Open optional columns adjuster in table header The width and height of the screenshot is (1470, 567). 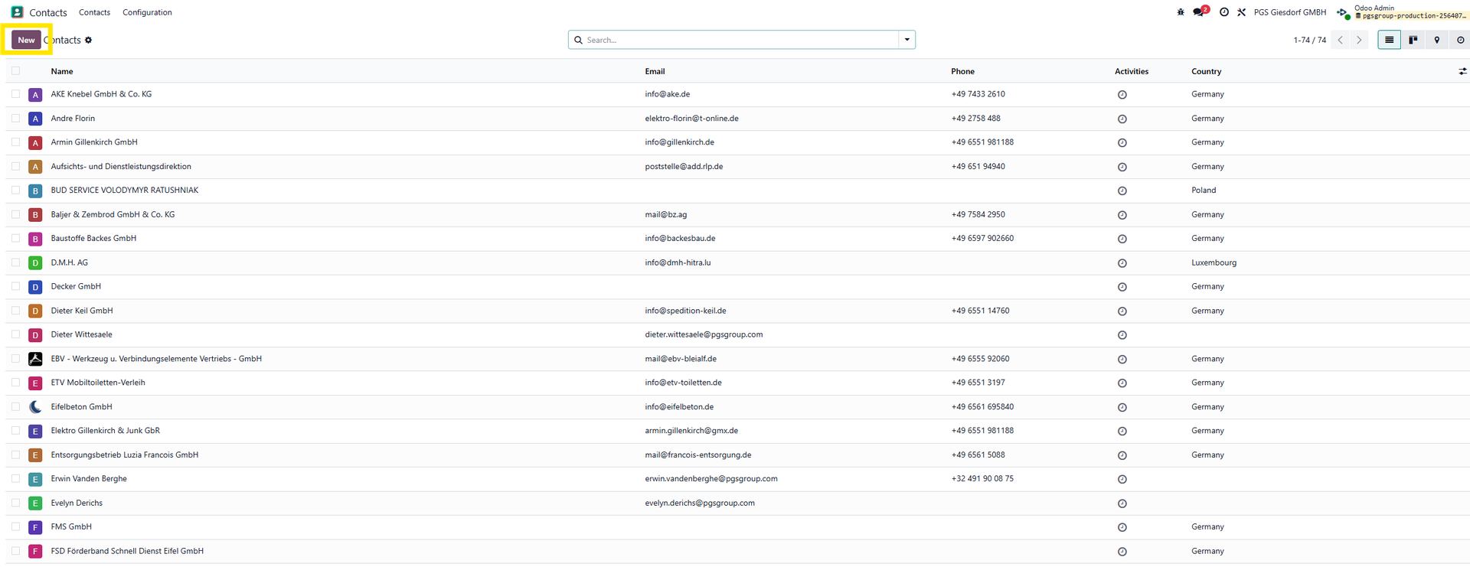click(x=1462, y=71)
